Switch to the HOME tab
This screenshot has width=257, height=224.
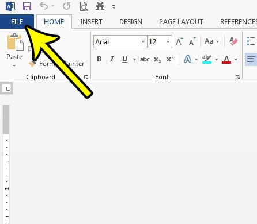pos(54,22)
